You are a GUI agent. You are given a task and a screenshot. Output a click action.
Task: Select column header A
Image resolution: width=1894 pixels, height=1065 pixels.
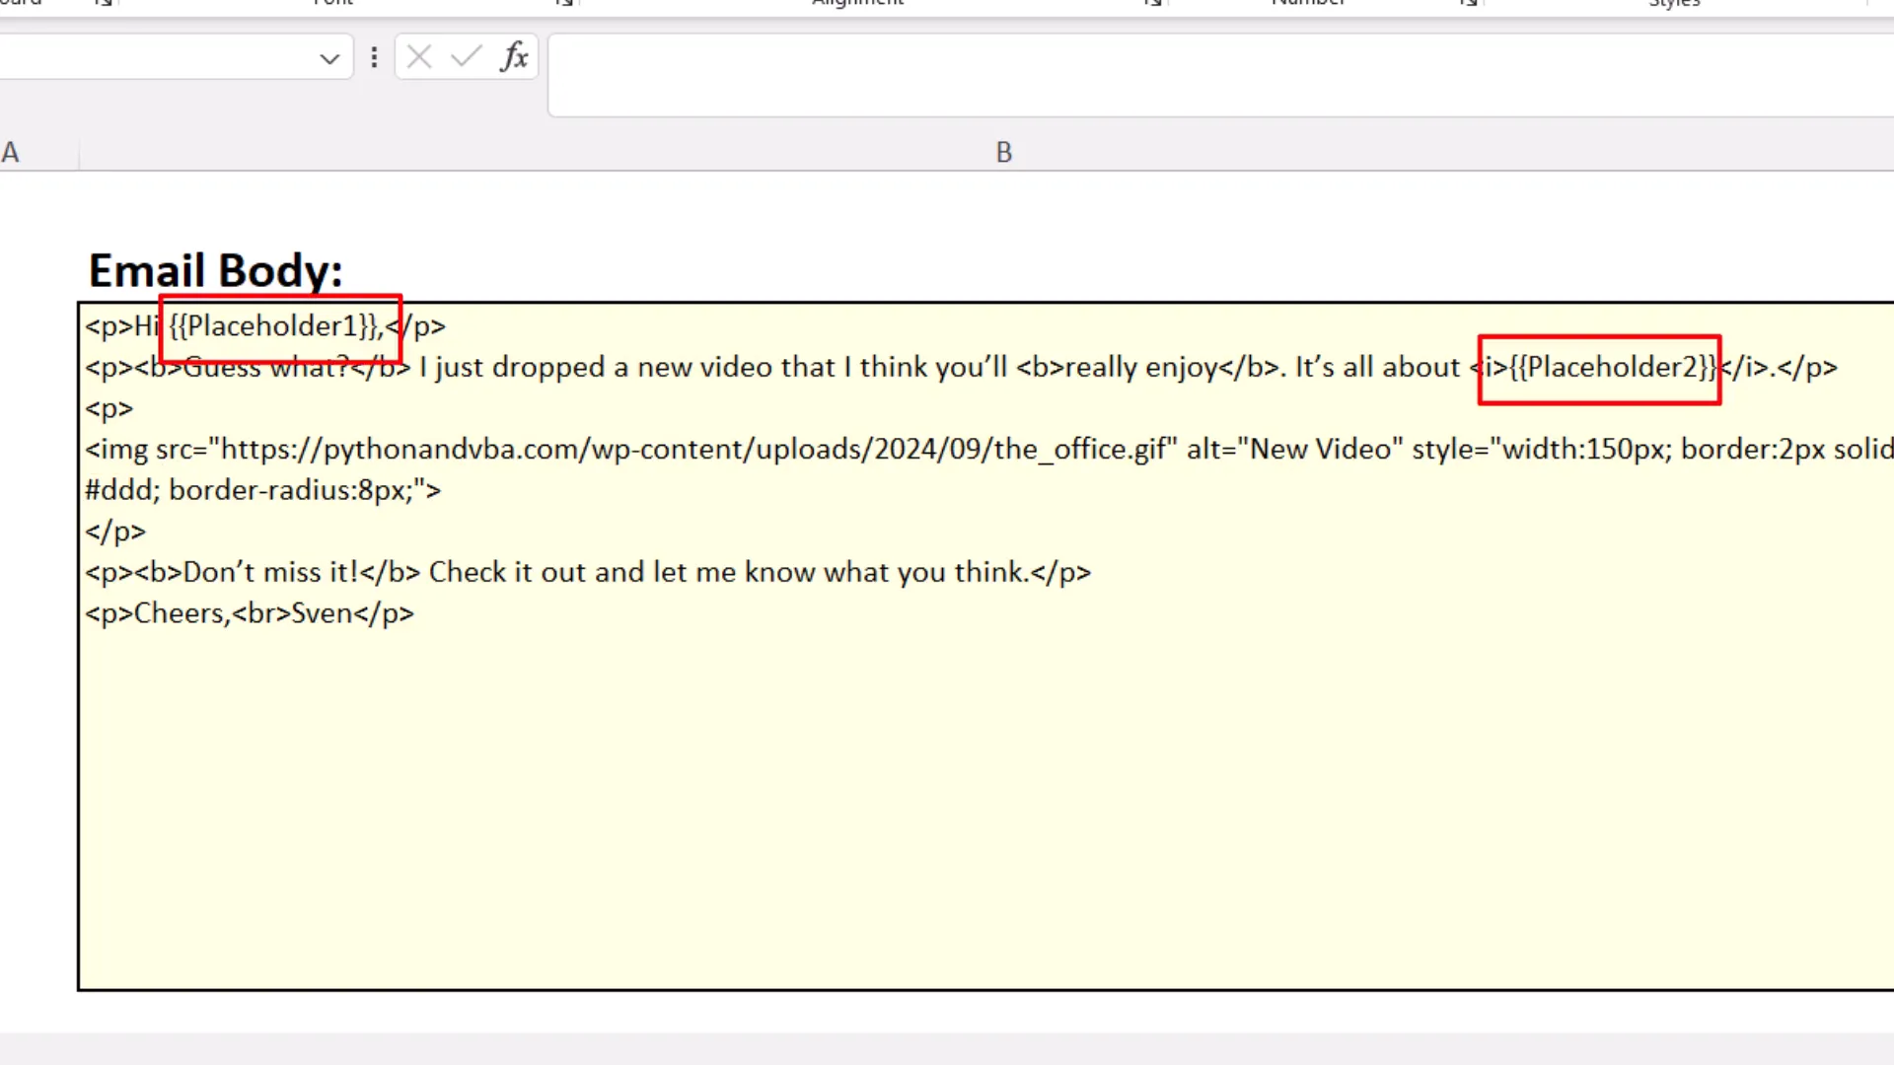click(x=10, y=152)
